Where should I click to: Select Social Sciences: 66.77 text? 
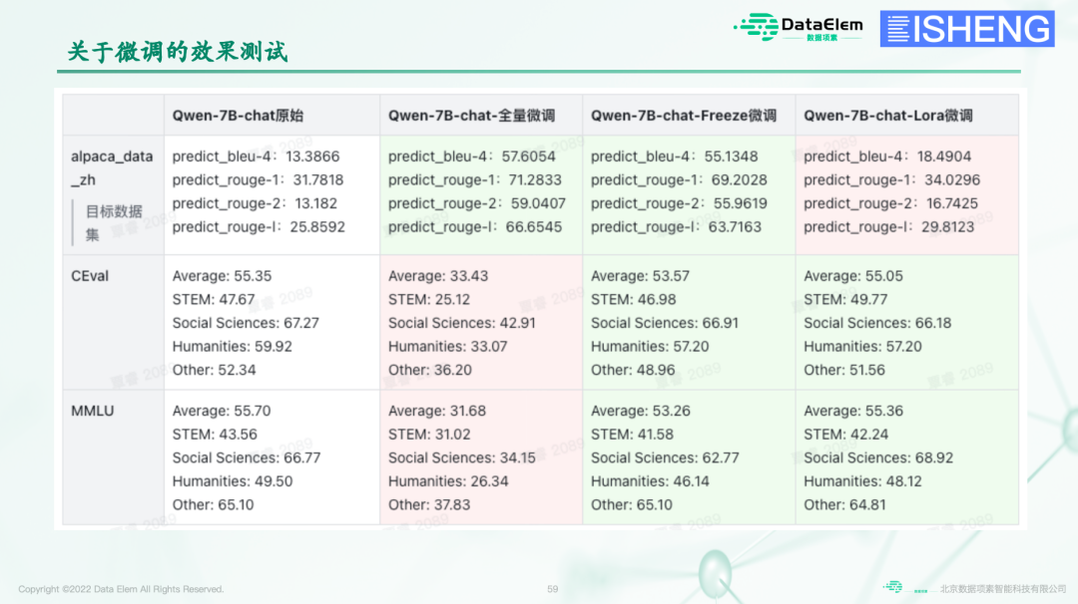coord(247,457)
